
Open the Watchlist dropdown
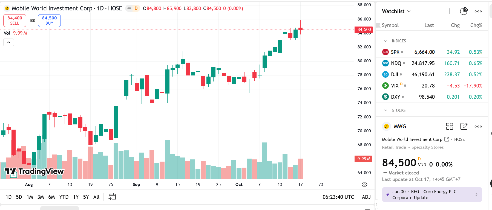[396, 11]
